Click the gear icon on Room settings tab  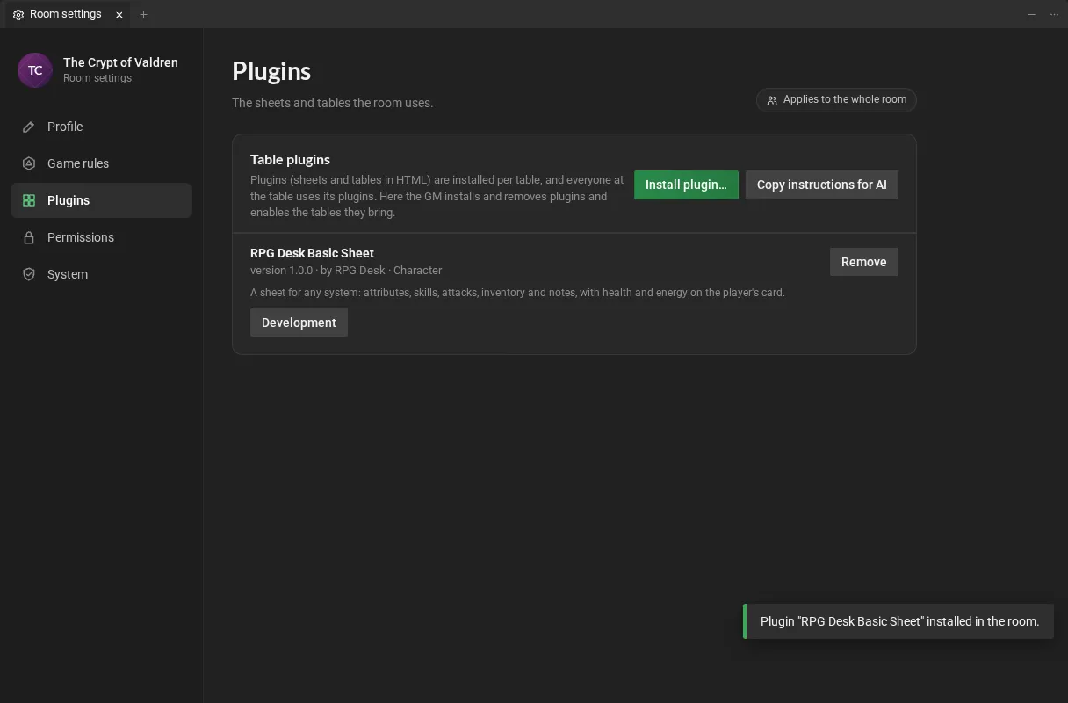click(18, 15)
